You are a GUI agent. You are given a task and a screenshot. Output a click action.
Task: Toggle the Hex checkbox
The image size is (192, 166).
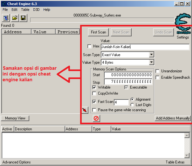pos(89,47)
